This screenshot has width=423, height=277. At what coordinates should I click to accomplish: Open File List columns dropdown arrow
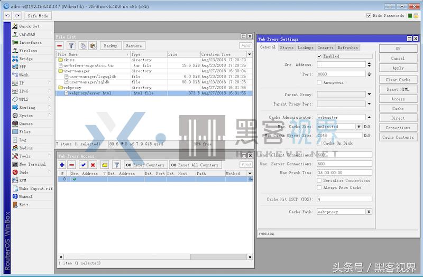click(x=250, y=54)
